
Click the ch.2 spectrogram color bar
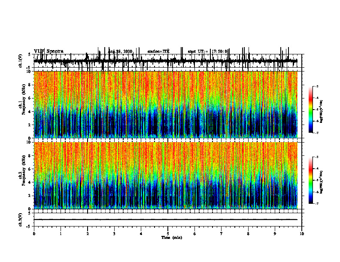pyautogui.click(x=311, y=180)
